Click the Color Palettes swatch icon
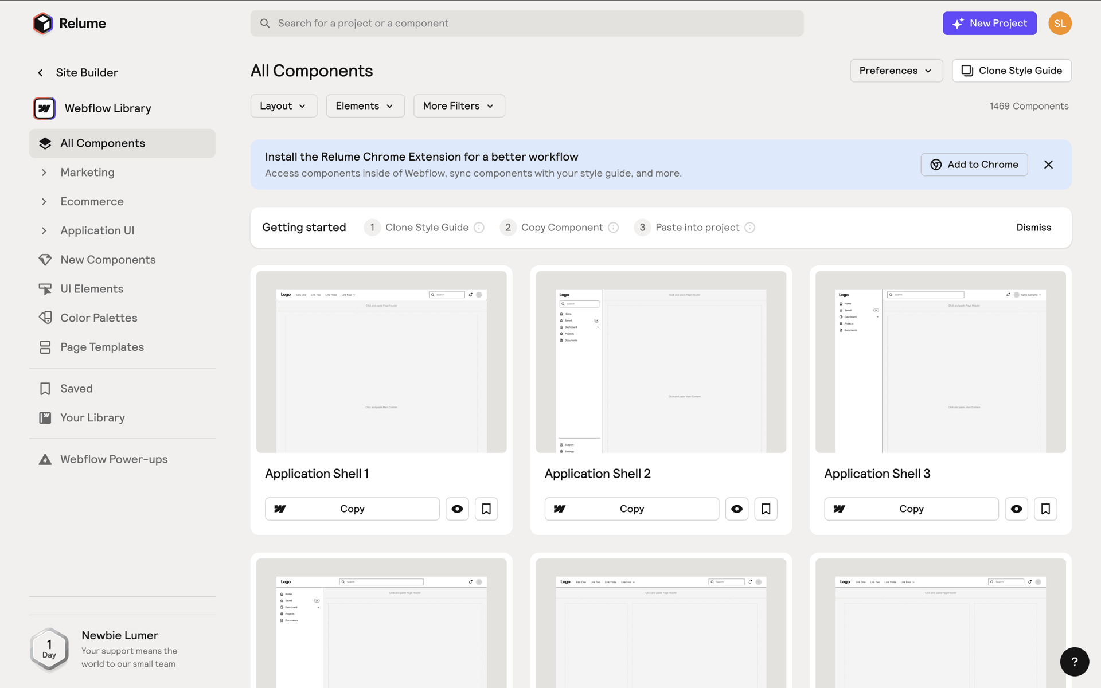1101x688 pixels. point(45,318)
